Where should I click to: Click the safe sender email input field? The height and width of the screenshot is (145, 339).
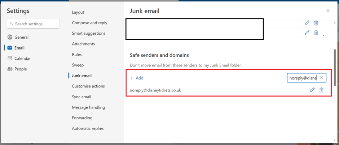[x=303, y=78]
